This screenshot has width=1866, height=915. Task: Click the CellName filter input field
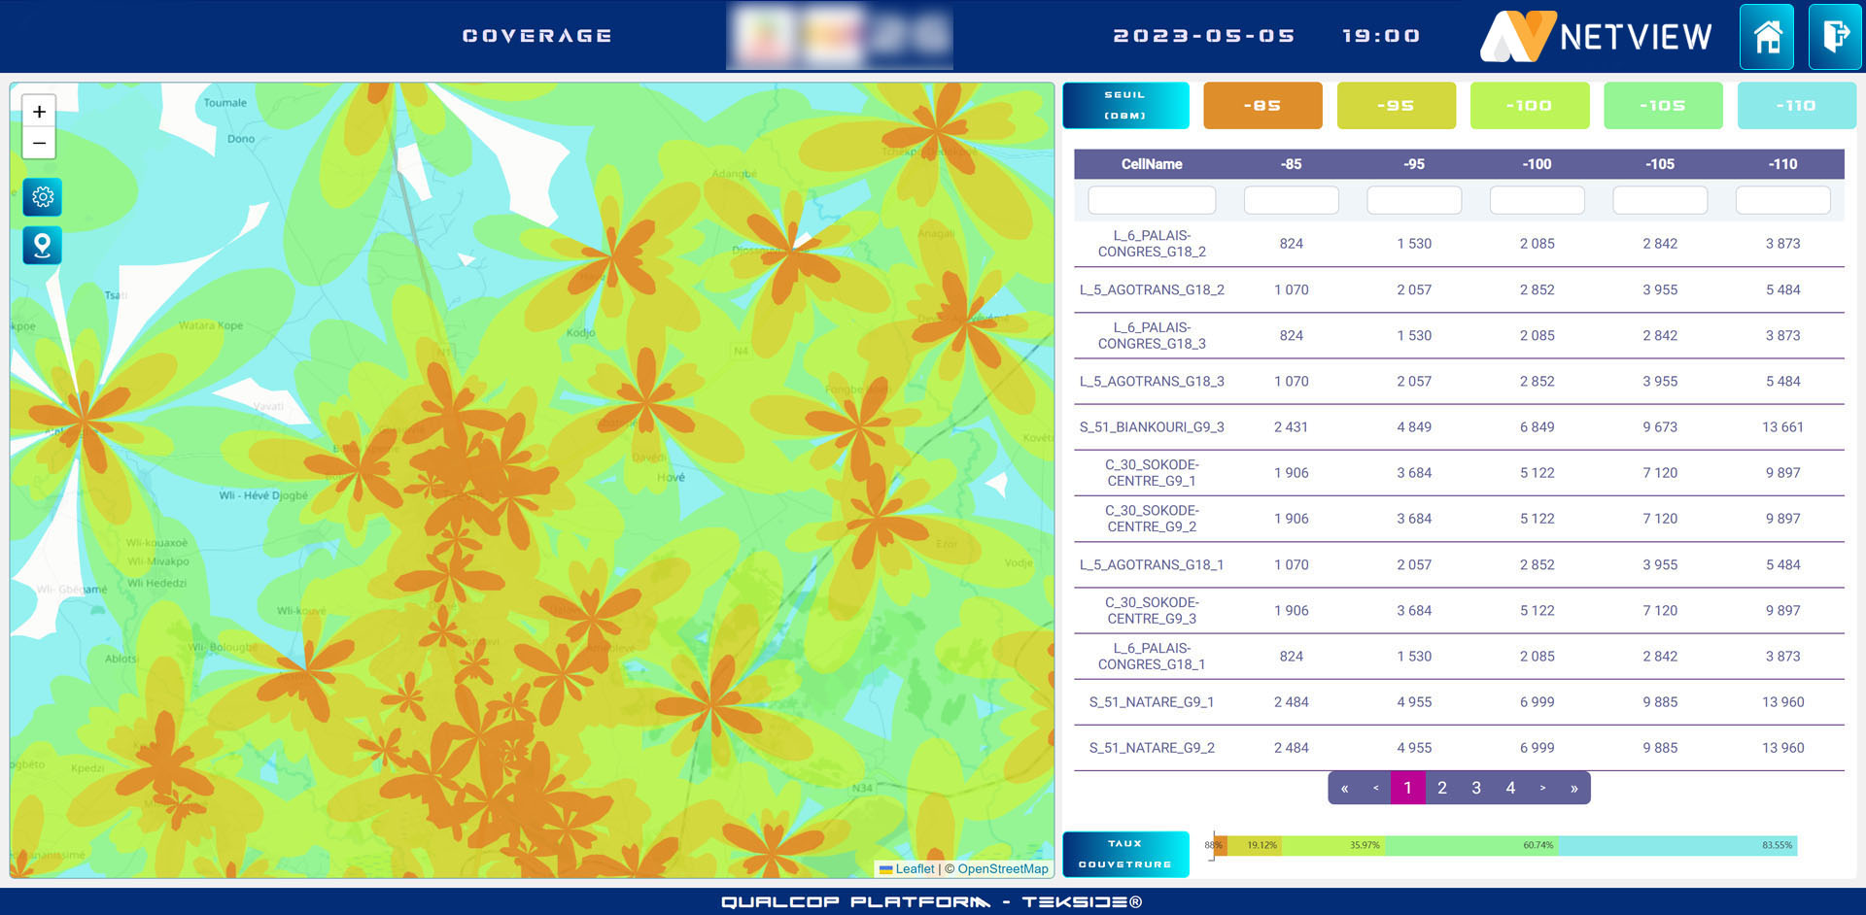pyautogui.click(x=1152, y=200)
